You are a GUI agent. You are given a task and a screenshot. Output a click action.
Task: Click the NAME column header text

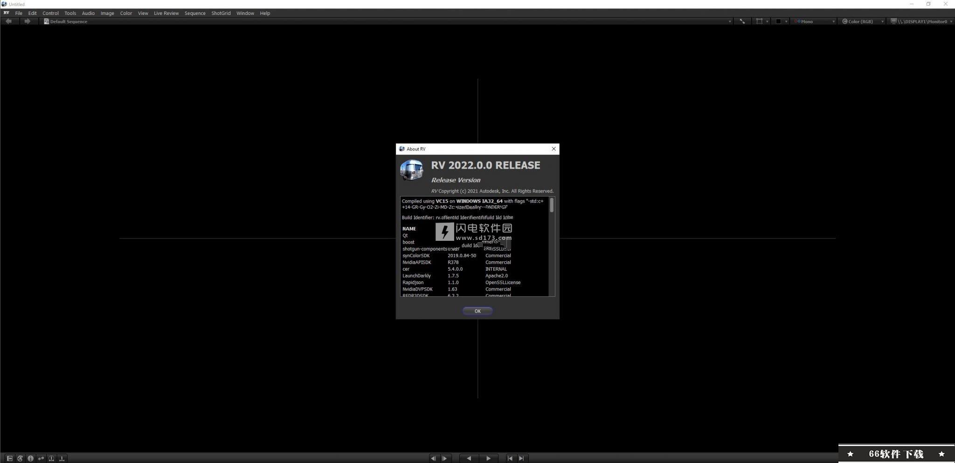(409, 229)
